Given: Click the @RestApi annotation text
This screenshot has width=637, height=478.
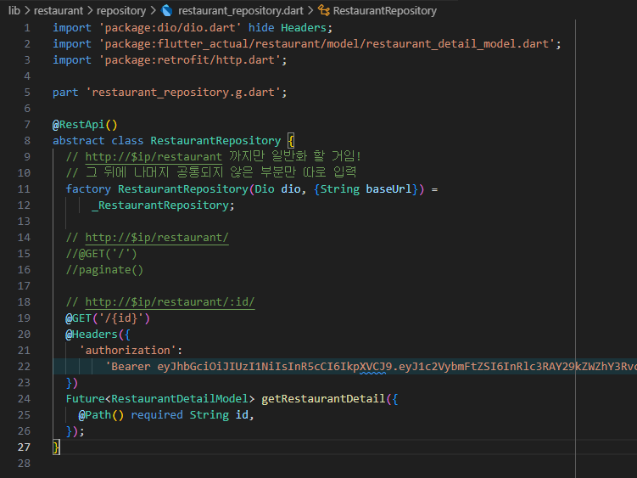Looking at the screenshot, I should (x=85, y=125).
